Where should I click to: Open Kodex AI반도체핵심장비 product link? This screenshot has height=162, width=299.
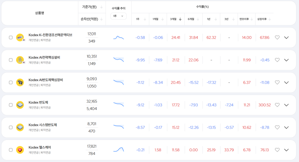pyautogui.click(x=46, y=80)
